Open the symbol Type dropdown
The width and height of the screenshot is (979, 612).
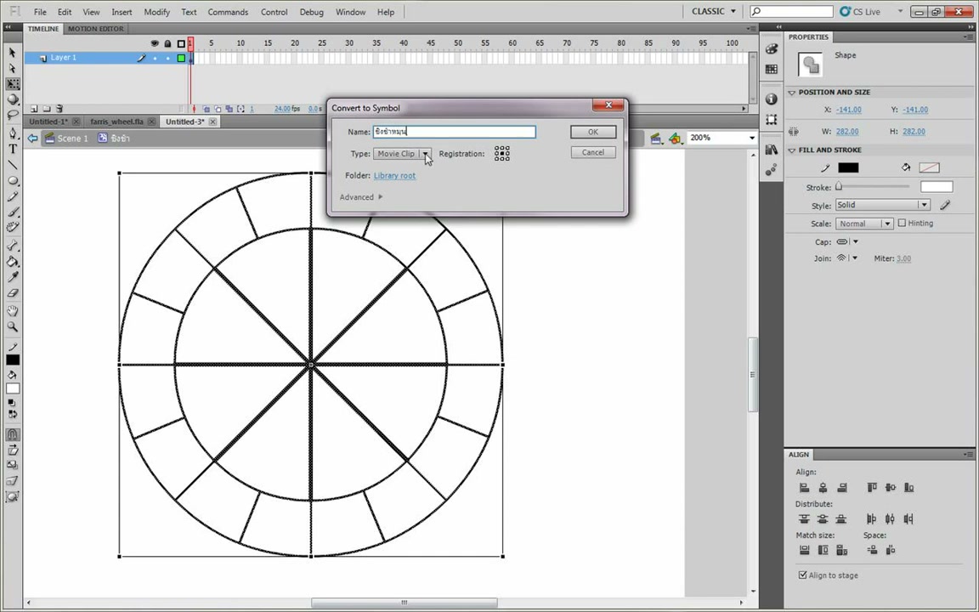402,154
